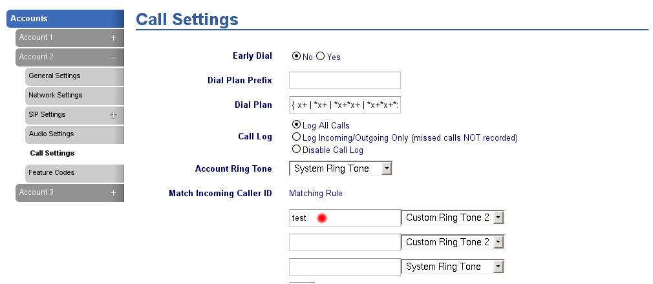Collapse Account 2 with minus icon
653x284 pixels.
pos(113,57)
